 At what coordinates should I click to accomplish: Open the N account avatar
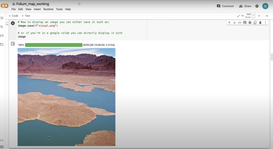pos(265,6)
